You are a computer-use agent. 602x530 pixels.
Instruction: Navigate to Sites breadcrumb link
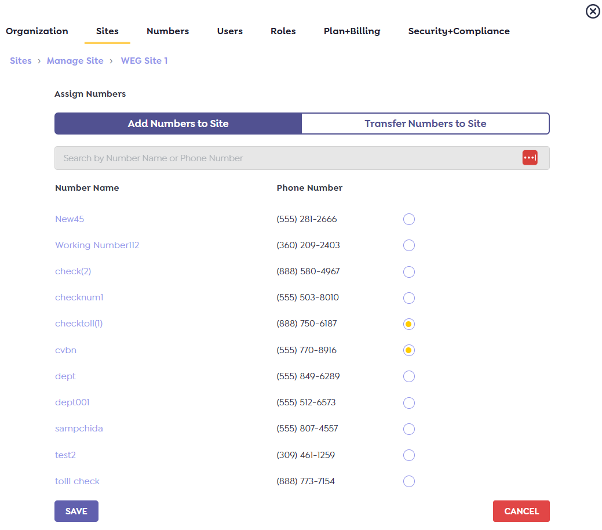pos(21,61)
